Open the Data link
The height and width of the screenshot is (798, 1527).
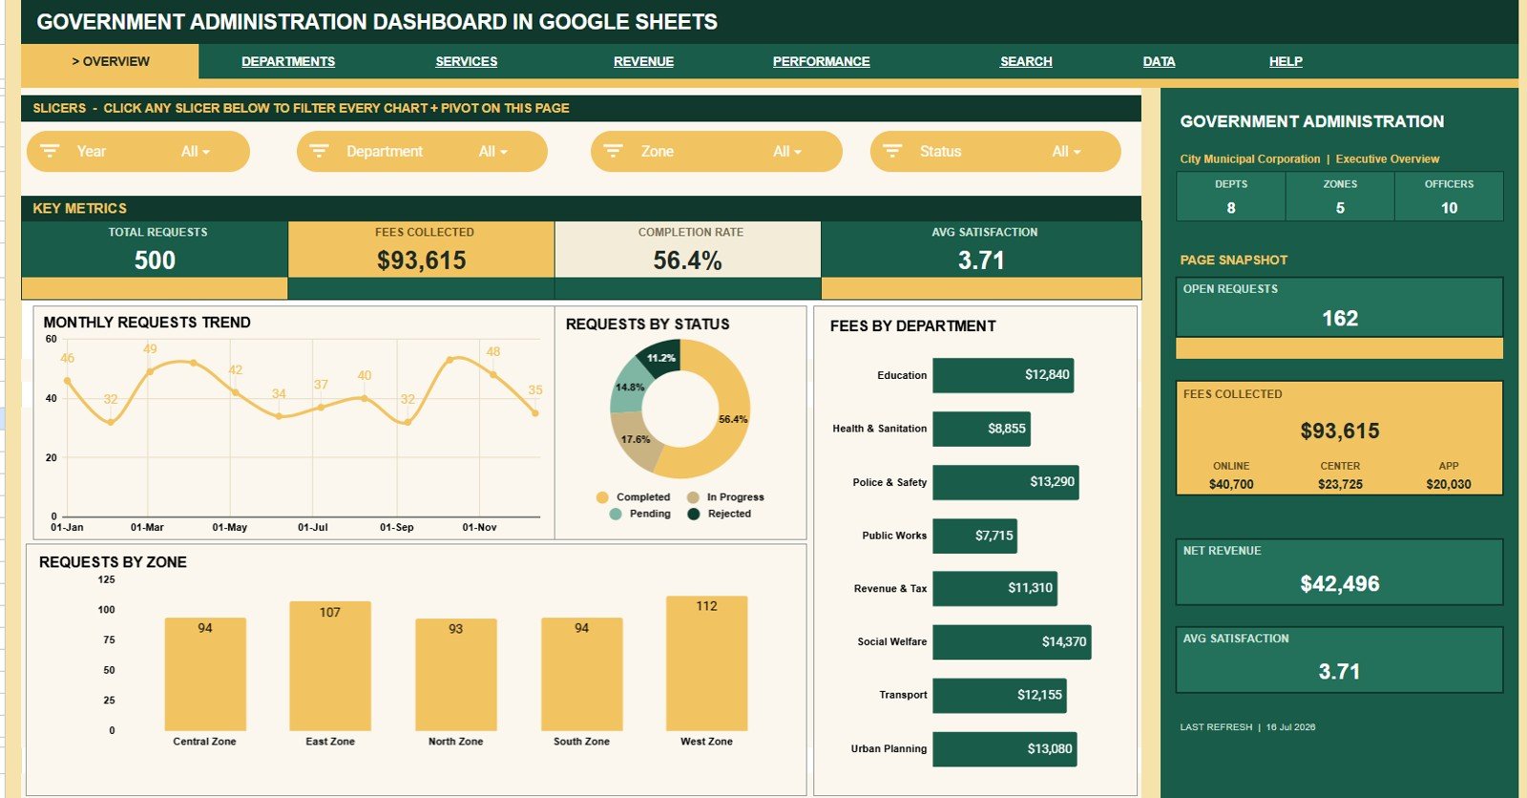(1159, 61)
